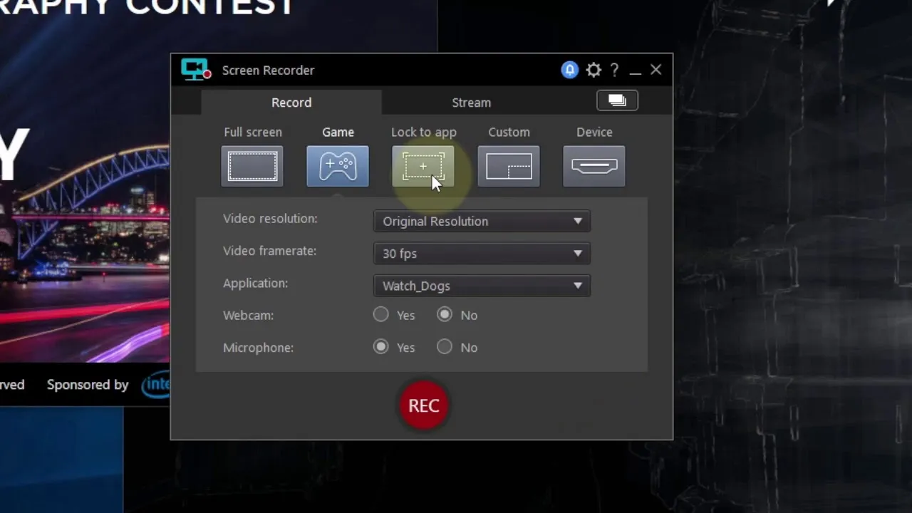Switch to the Record tab
Image resolution: width=912 pixels, height=513 pixels.
291,102
